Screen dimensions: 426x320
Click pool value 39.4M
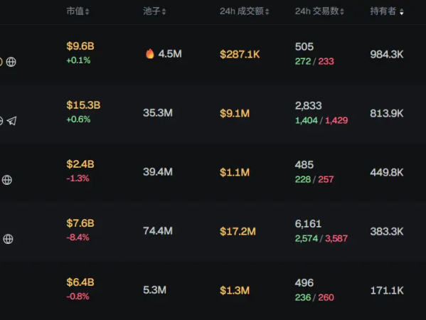click(x=158, y=171)
